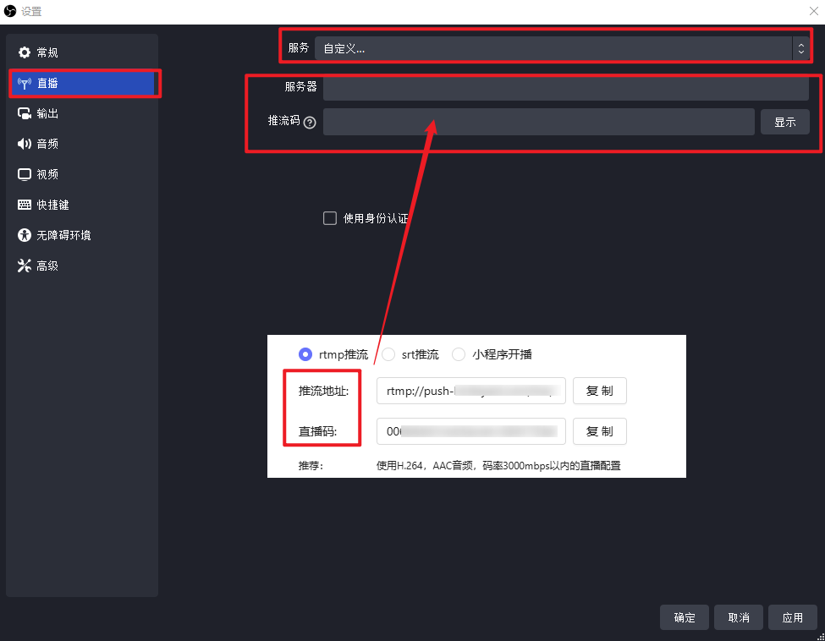Click the 输出 output icon in sidebar

click(25, 113)
